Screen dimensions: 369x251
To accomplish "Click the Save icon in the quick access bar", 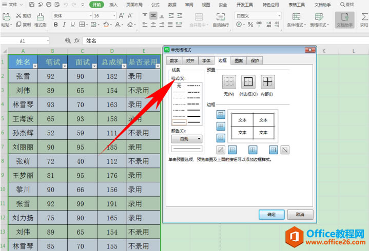I will (32, 4).
